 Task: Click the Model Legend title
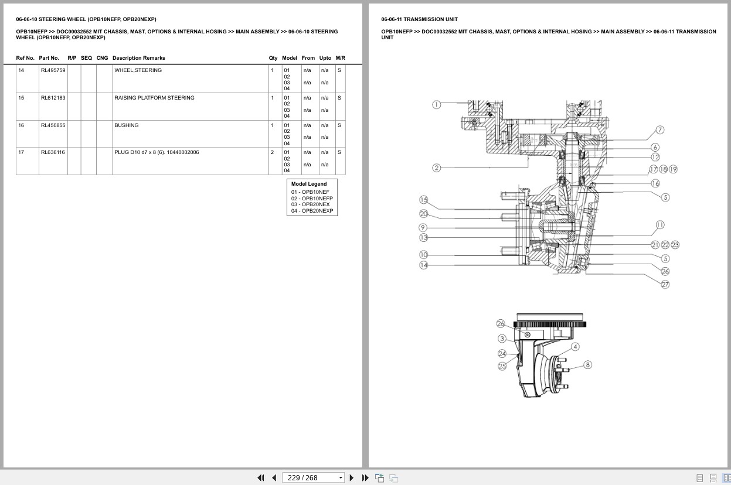coord(309,184)
